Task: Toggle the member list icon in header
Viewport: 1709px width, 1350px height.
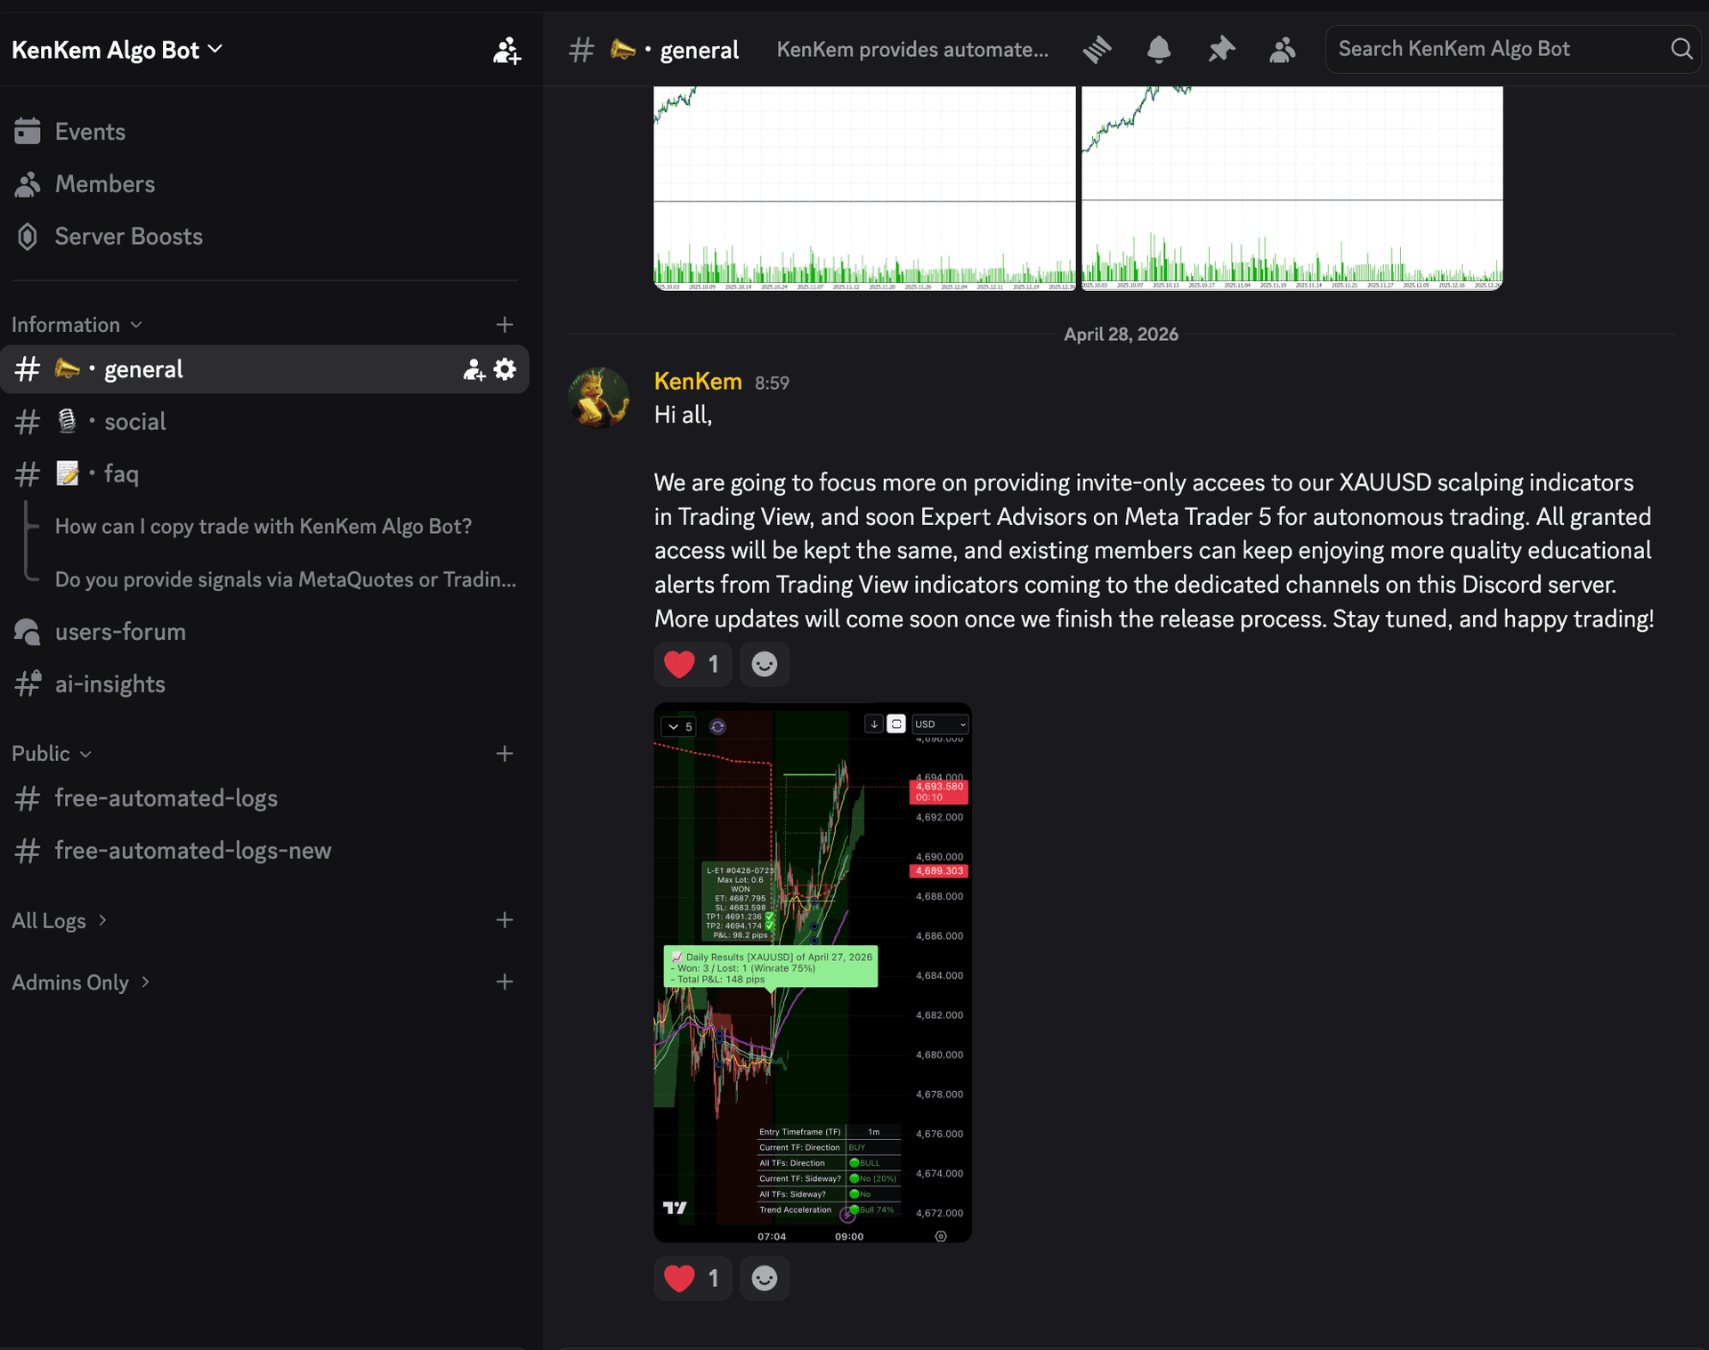Action: click(1283, 50)
